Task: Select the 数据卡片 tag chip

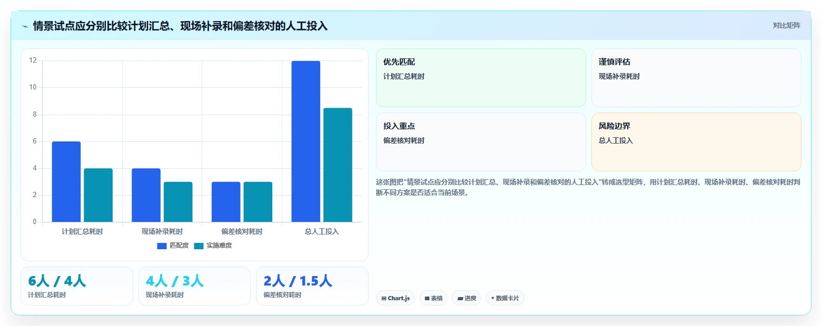Action: (505, 298)
